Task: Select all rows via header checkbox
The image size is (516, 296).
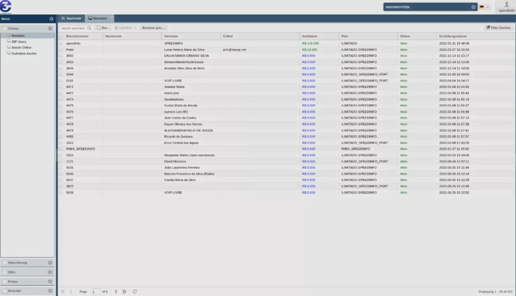Action: pos(61,36)
